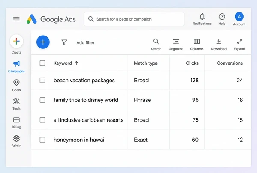Screen dimensions: 257x173
Task: Click the 24 conversions value
Action: pyautogui.click(x=240, y=80)
